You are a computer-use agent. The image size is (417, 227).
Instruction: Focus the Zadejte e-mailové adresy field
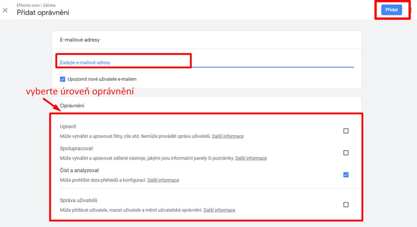206,63
